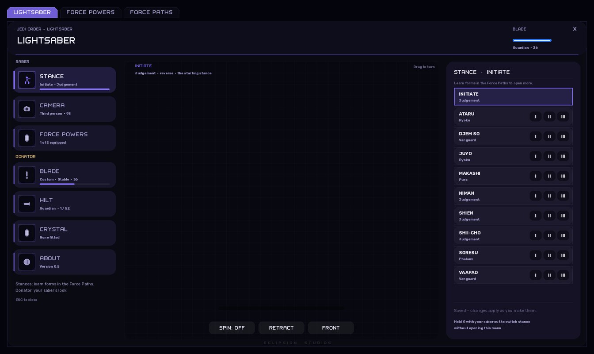This screenshot has width=594, height=354.
Task: Click the 'Third person · 95' text
Action: pos(55,114)
